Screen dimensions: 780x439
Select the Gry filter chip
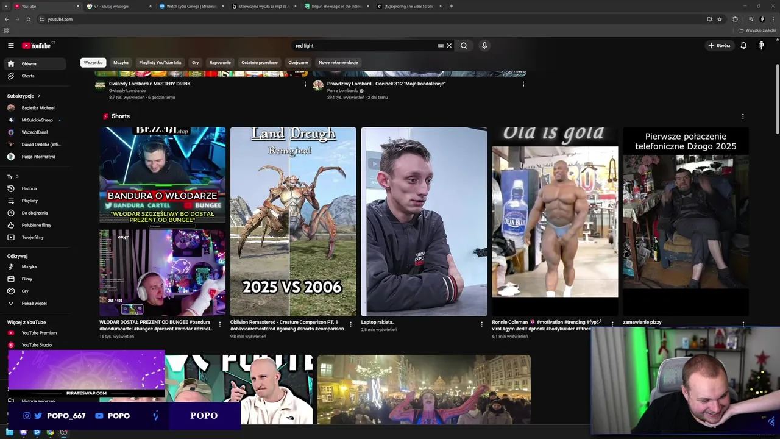click(196, 62)
